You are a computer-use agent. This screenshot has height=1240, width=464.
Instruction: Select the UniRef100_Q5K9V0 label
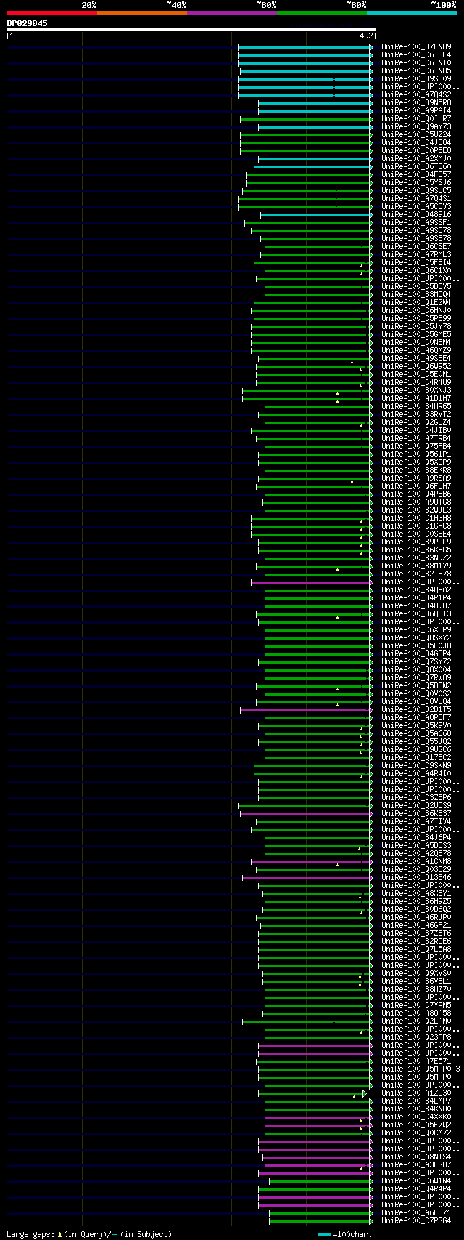pyautogui.click(x=416, y=725)
